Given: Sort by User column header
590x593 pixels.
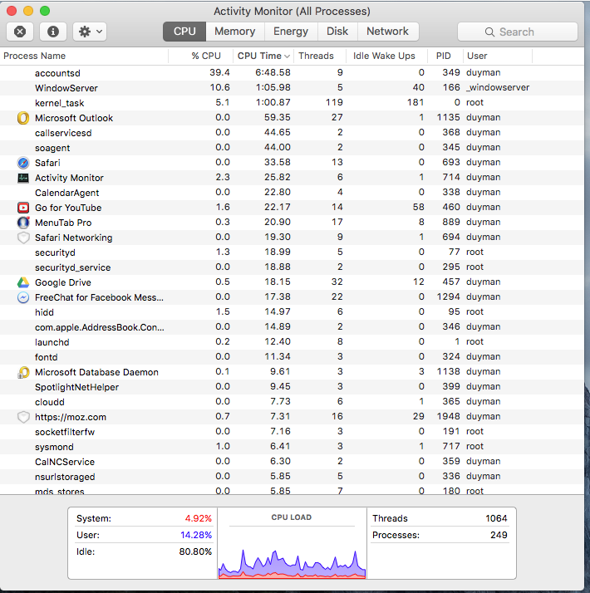Looking at the screenshot, I should point(498,56).
